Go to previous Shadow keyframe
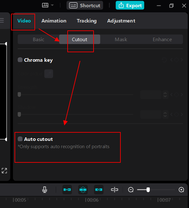189x208 pixels. click(171, 114)
